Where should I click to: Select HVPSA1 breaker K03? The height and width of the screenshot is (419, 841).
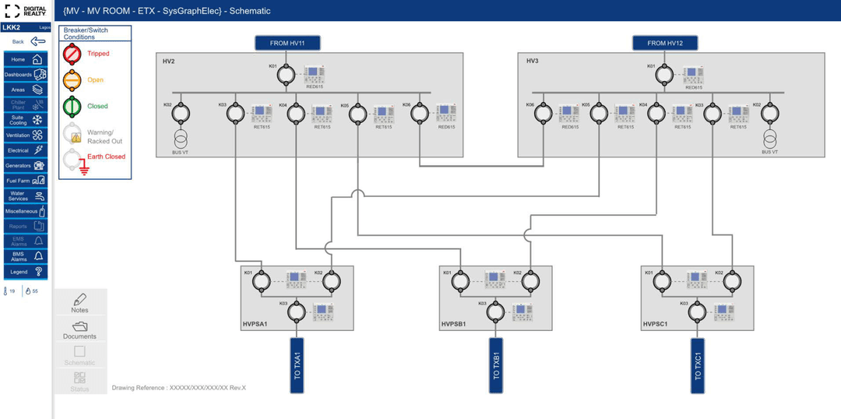[x=296, y=312]
